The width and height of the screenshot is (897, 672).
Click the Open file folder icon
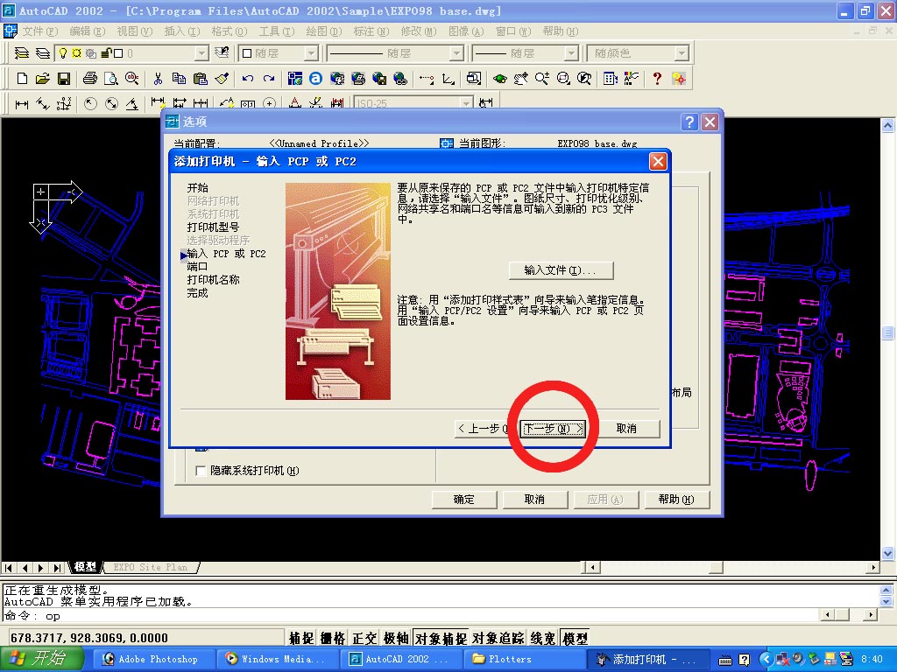pos(42,79)
